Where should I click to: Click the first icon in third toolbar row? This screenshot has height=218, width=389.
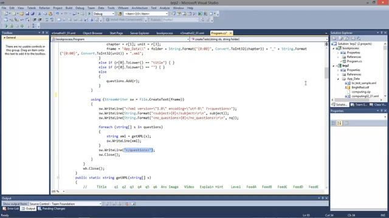[6, 26]
